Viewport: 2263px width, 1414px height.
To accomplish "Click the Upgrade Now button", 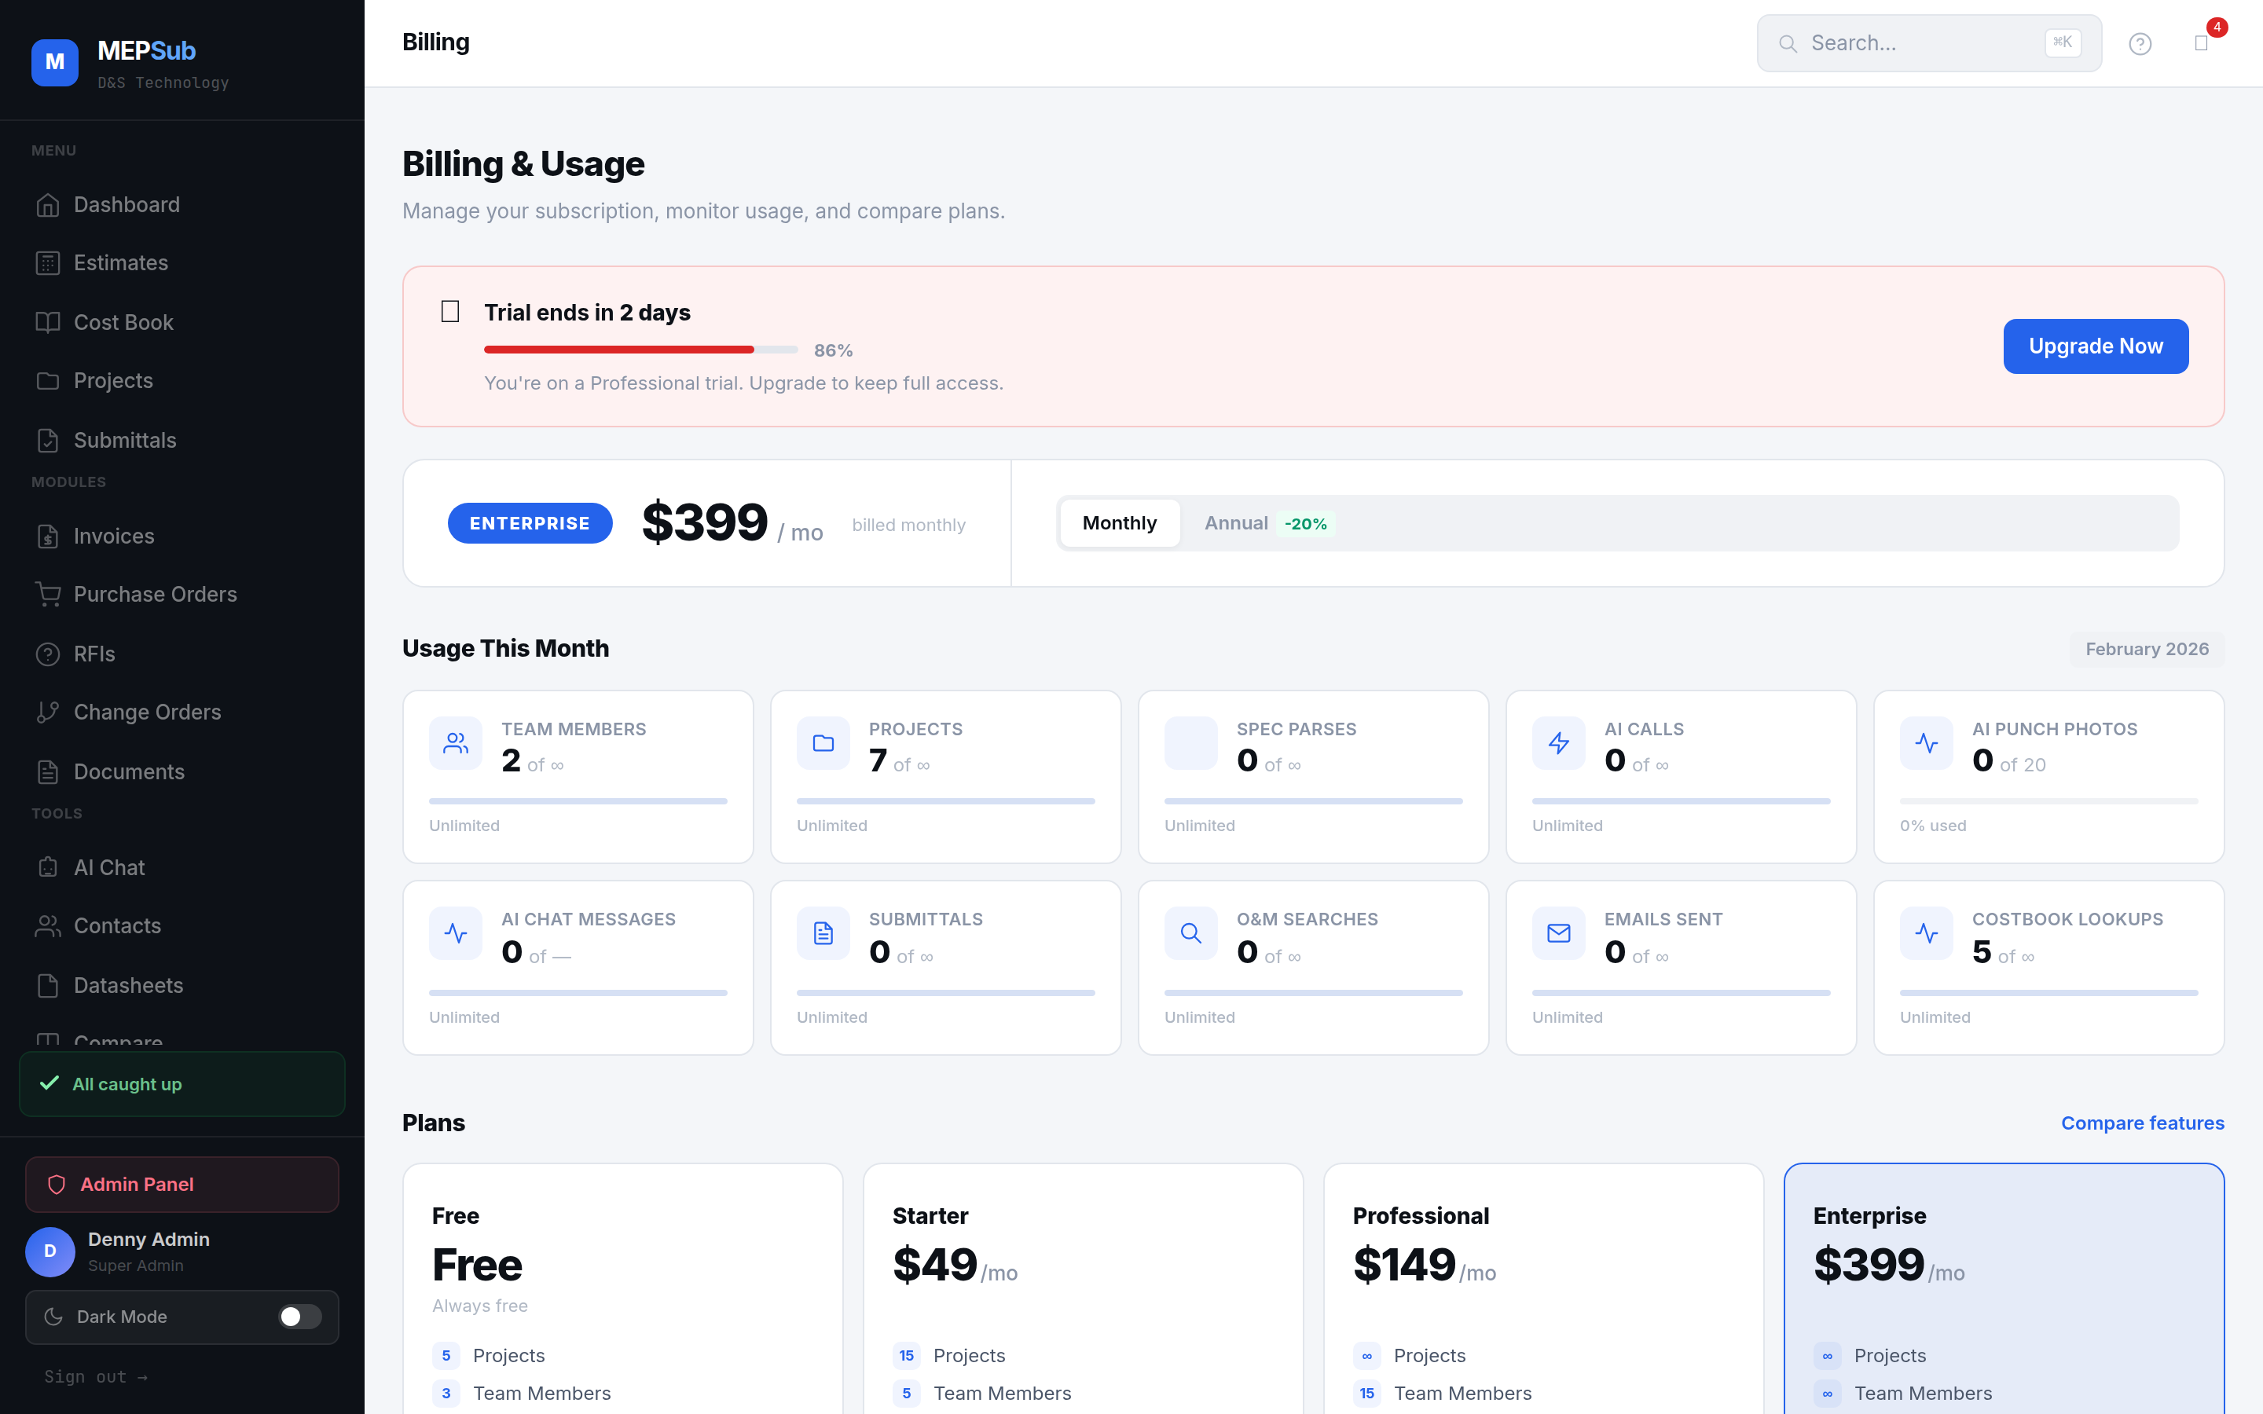I will [2095, 346].
